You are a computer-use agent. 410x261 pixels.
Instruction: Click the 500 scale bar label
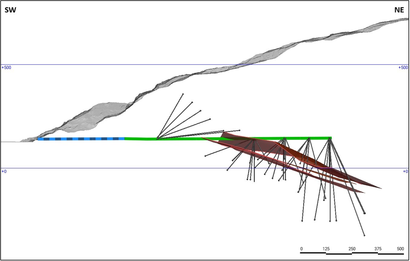tap(400, 249)
